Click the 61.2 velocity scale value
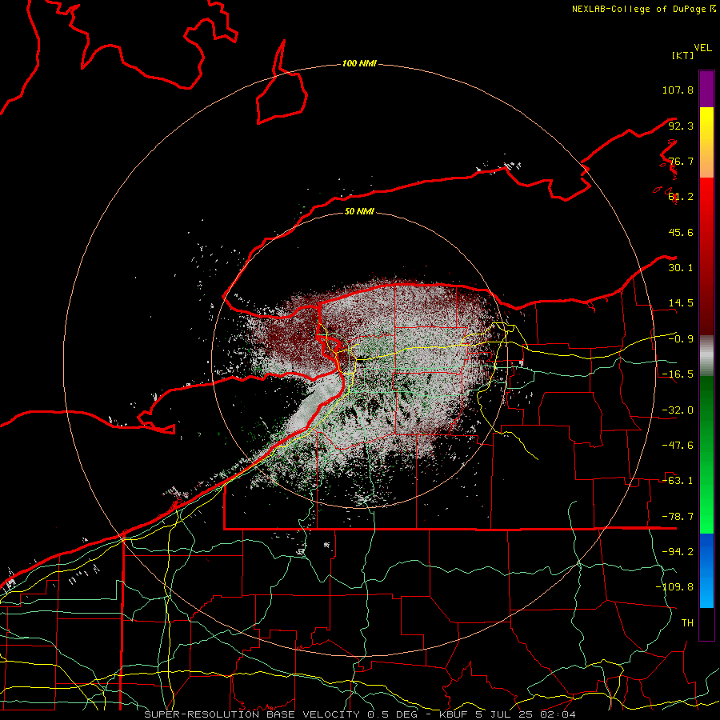This screenshot has width=720, height=720. (x=681, y=197)
